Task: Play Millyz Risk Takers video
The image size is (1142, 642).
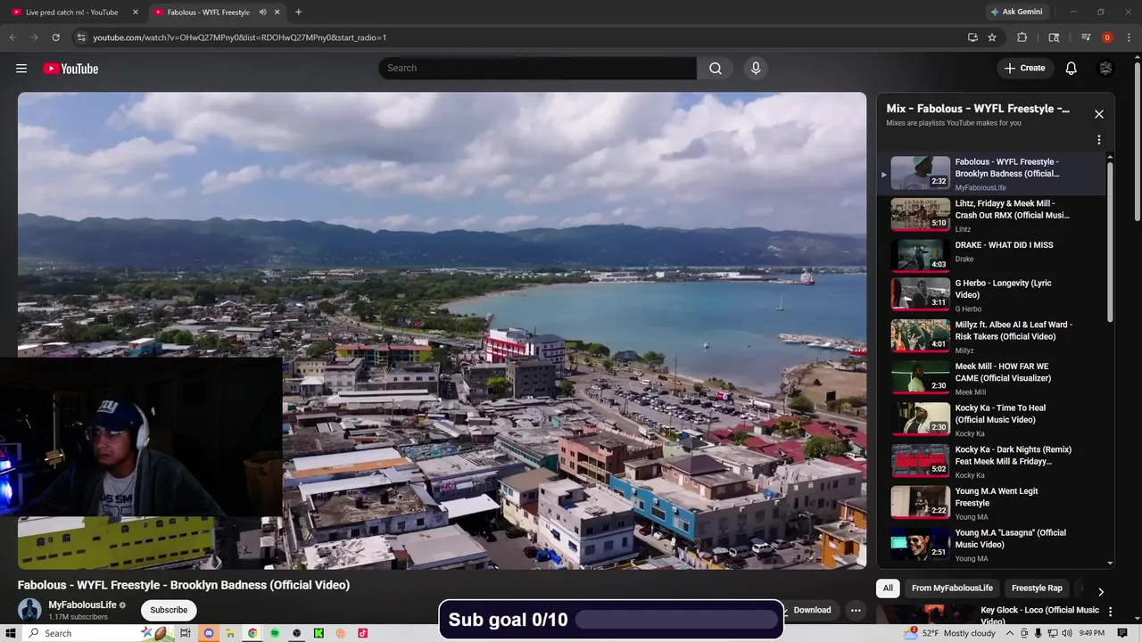Action: (992, 337)
